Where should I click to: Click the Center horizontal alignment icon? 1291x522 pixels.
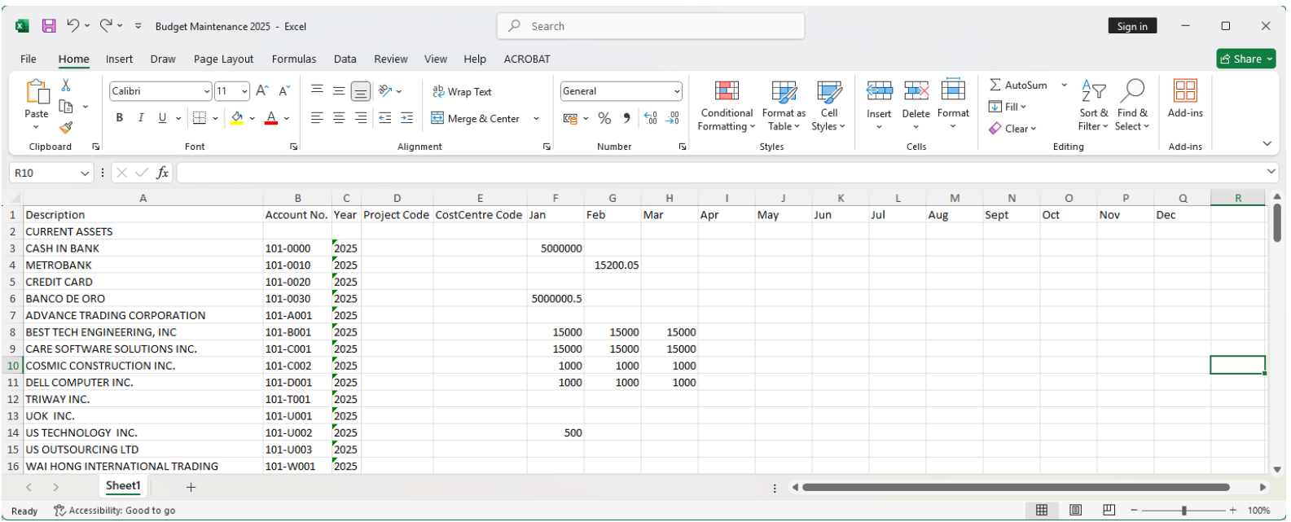339,118
